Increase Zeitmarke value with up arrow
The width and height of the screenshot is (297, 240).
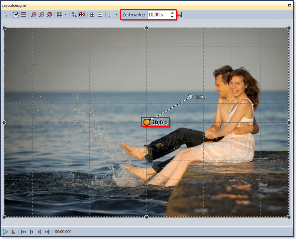coord(172,13)
